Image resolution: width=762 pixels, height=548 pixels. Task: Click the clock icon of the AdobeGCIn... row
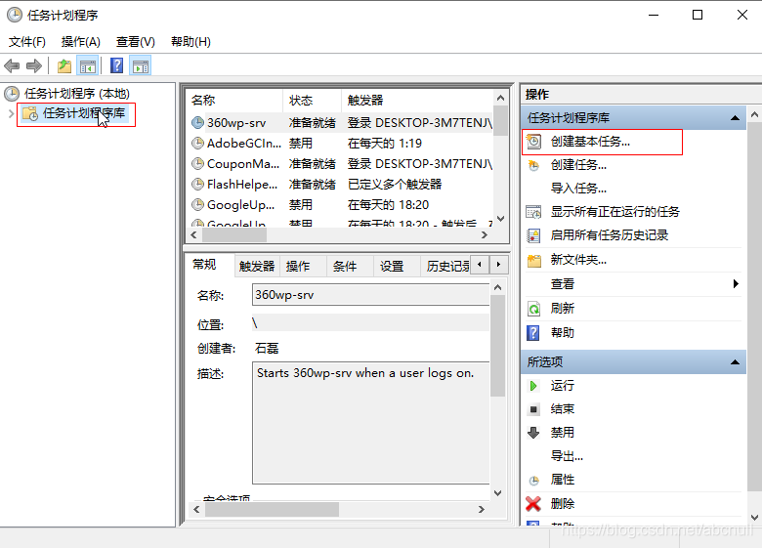pyautogui.click(x=197, y=144)
